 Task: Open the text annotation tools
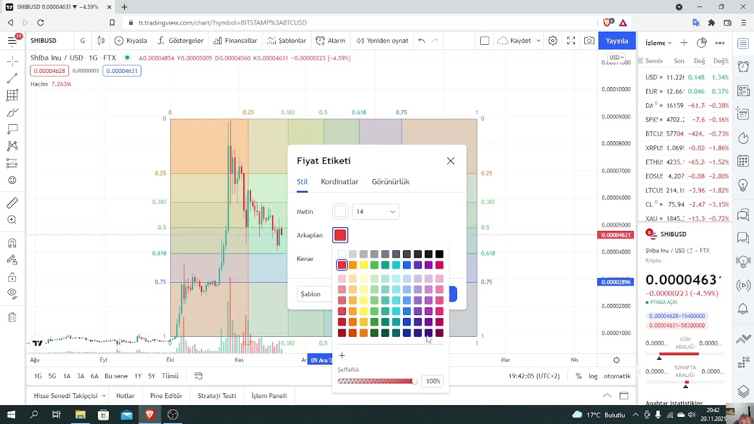point(12,129)
